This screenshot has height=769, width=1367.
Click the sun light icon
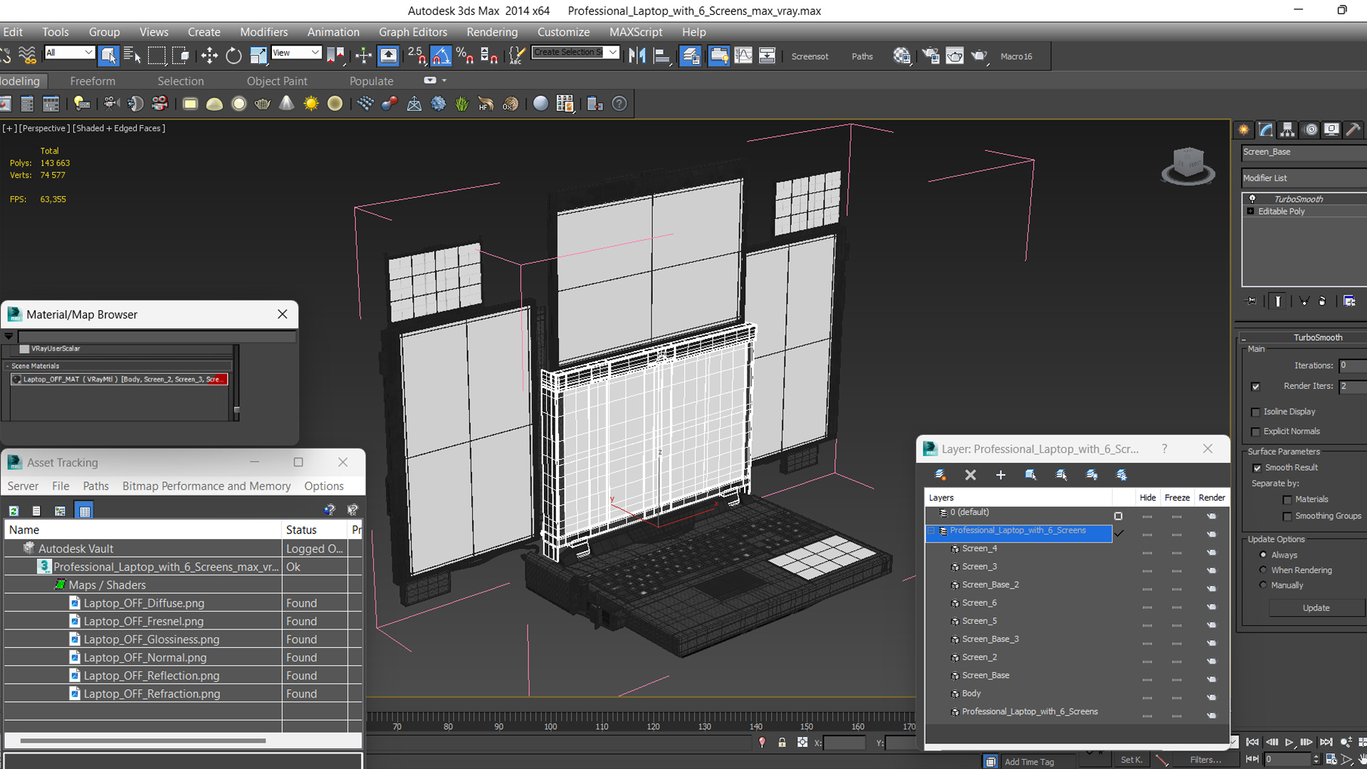click(x=311, y=104)
